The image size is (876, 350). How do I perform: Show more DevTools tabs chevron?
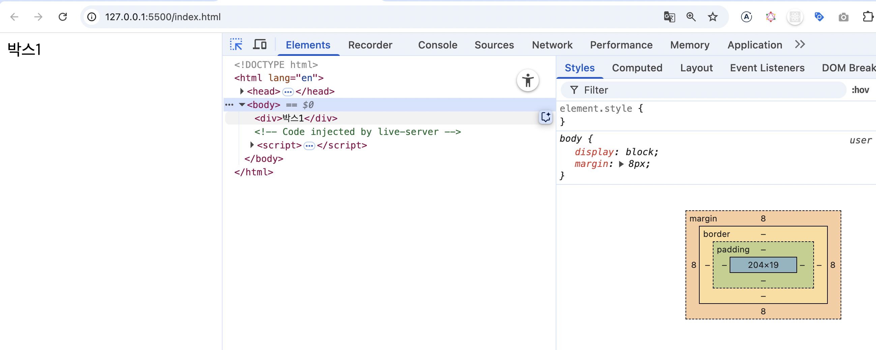[x=800, y=44]
